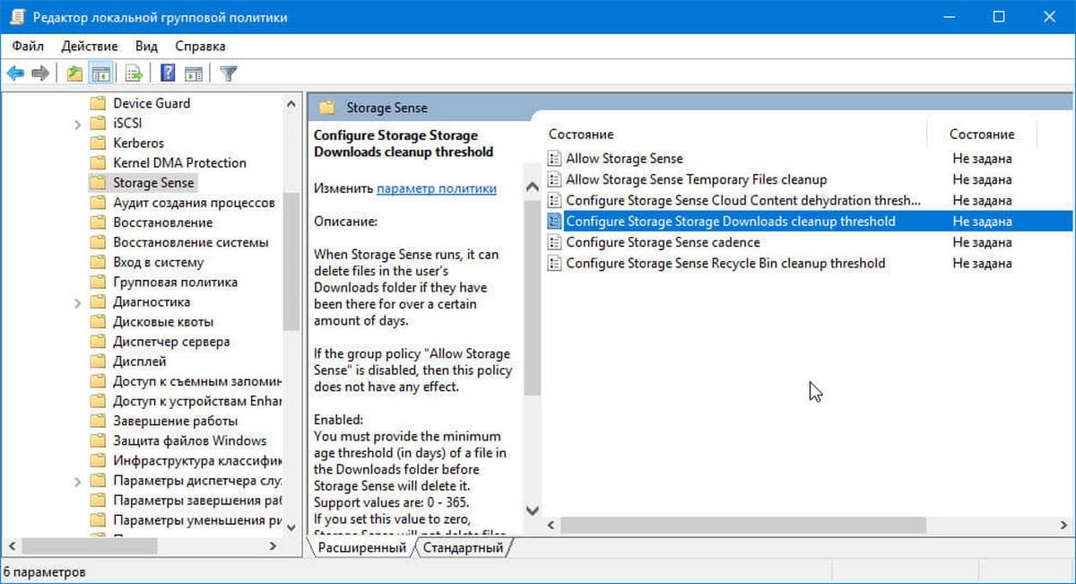Open the Вид menu
Screen dimensions: 1076x584
pyautogui.click(x=146, y=46)
